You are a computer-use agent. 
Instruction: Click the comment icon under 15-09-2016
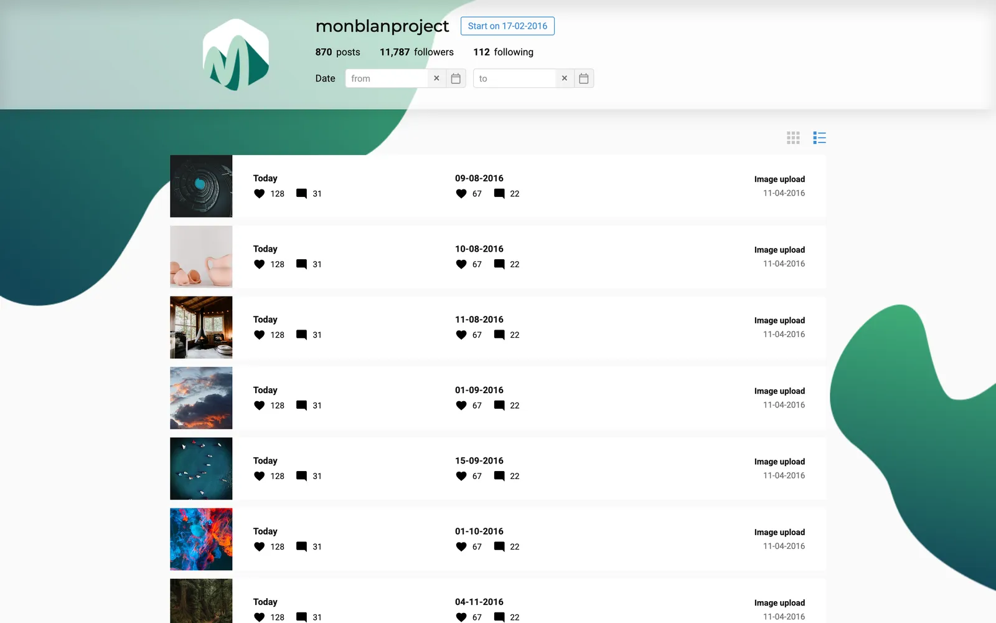coord(499,476)
